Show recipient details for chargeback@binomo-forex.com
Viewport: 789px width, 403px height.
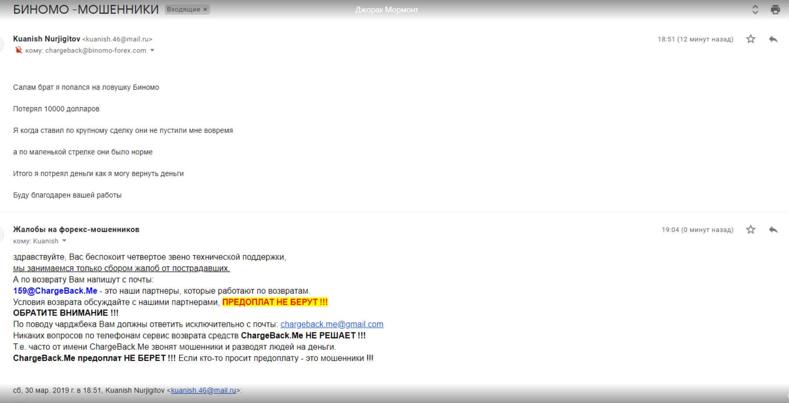pyautogui.click(x=152, y=50)
